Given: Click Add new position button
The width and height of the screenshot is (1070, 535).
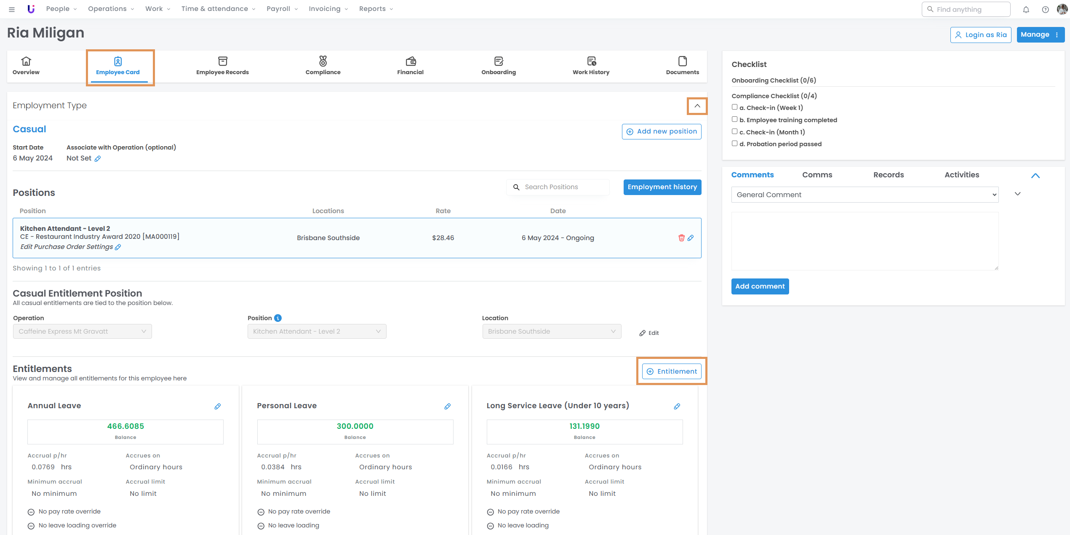Looking at the screenshot, I should pyautogui.click(x=661, y=131).
